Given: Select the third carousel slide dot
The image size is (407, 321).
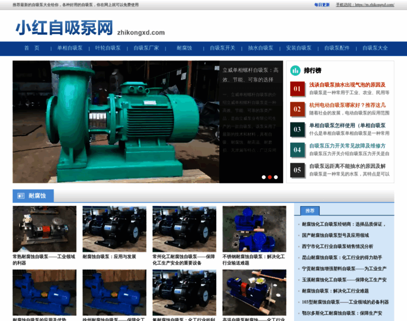Looking at the screenshot, I should 276,177.
